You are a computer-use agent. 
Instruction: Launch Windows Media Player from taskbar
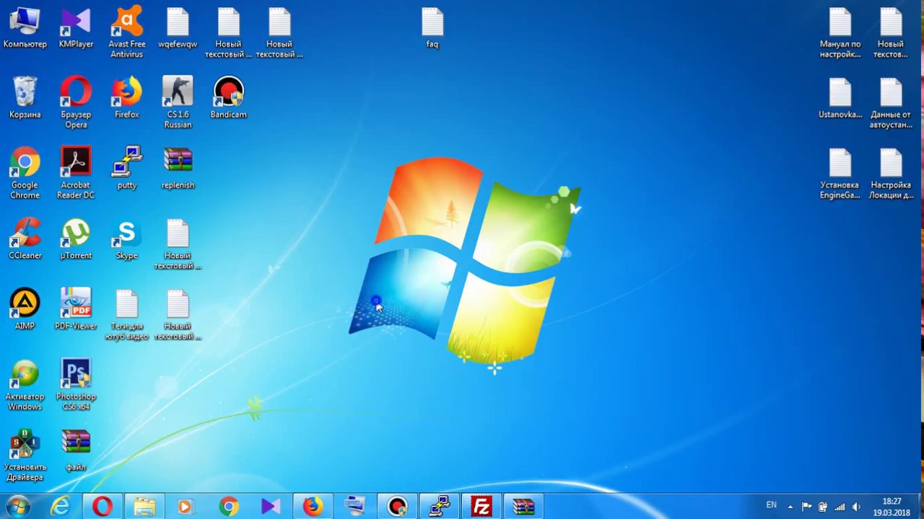pyautogui.click(x=186, y=507)
